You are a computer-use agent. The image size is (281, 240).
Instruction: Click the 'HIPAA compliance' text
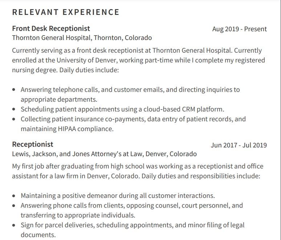pyautogui.click(x=86, y=129)
